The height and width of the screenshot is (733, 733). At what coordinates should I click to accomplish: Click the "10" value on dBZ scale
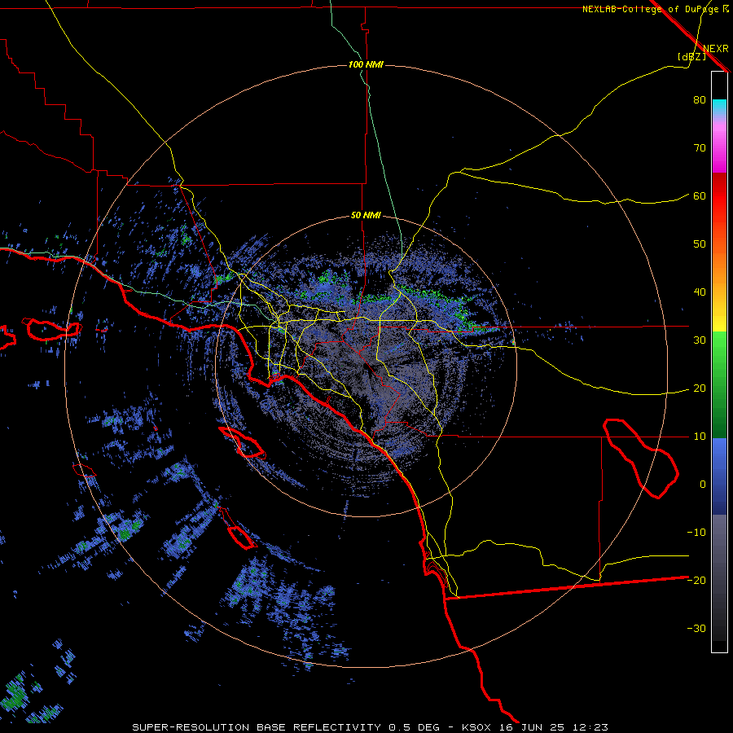coord(700,437)
